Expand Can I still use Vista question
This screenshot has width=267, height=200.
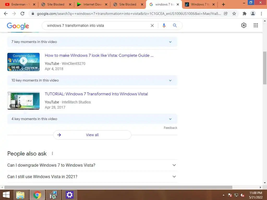pyautogui.click(x=92, y=177)
